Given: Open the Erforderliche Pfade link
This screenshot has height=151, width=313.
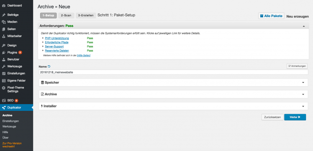Looking at the screenshot, I should pyautogui.click(x=57, y=42).
